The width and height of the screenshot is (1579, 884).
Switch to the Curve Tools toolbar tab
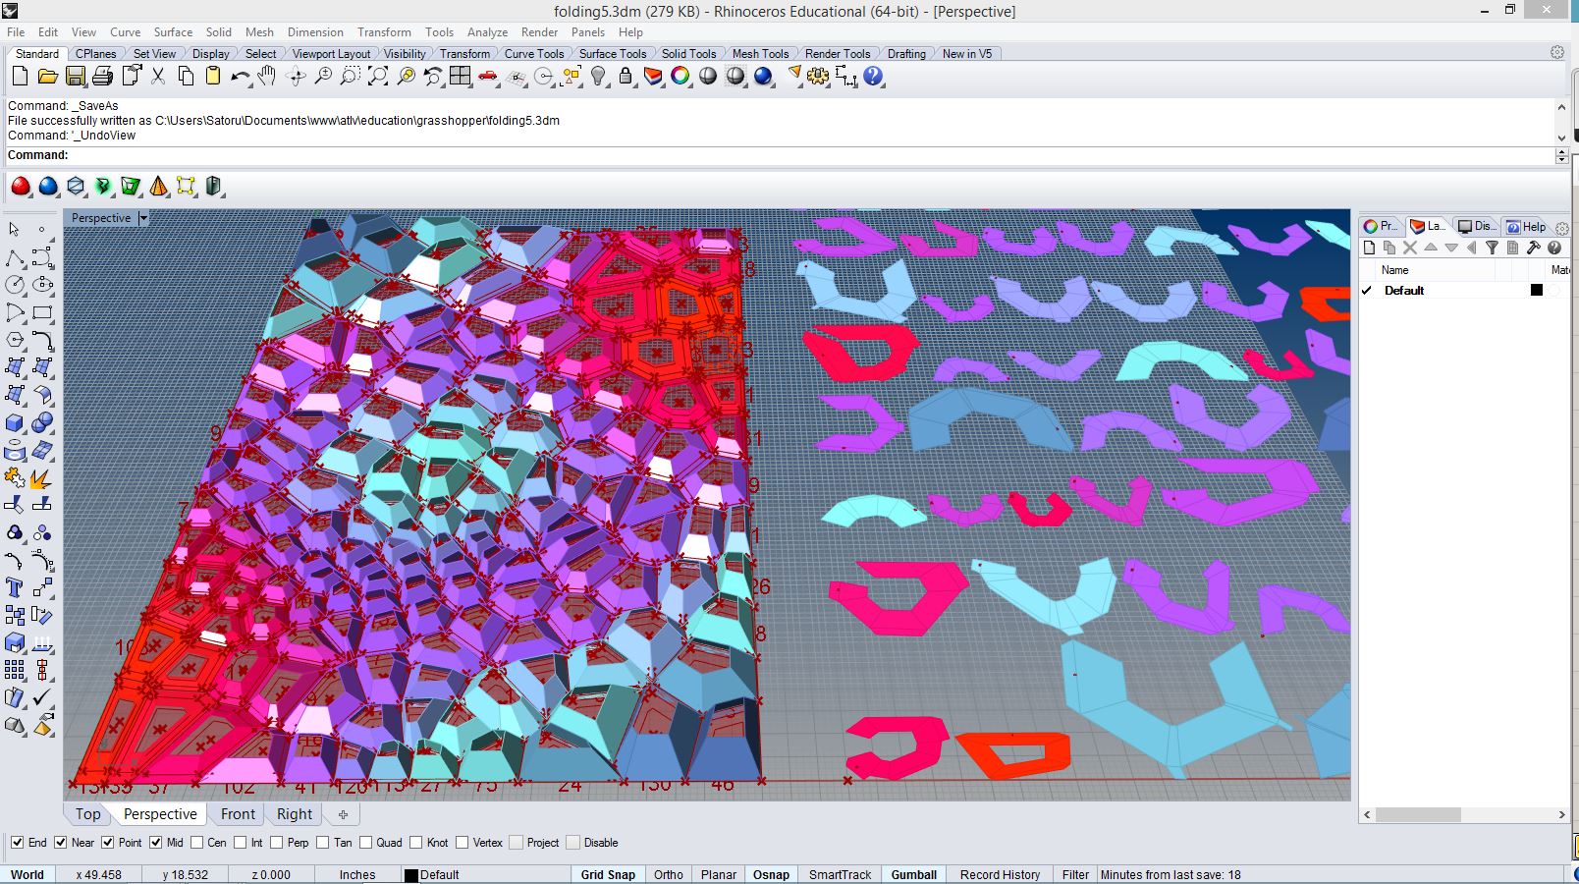tap(533, 54)
